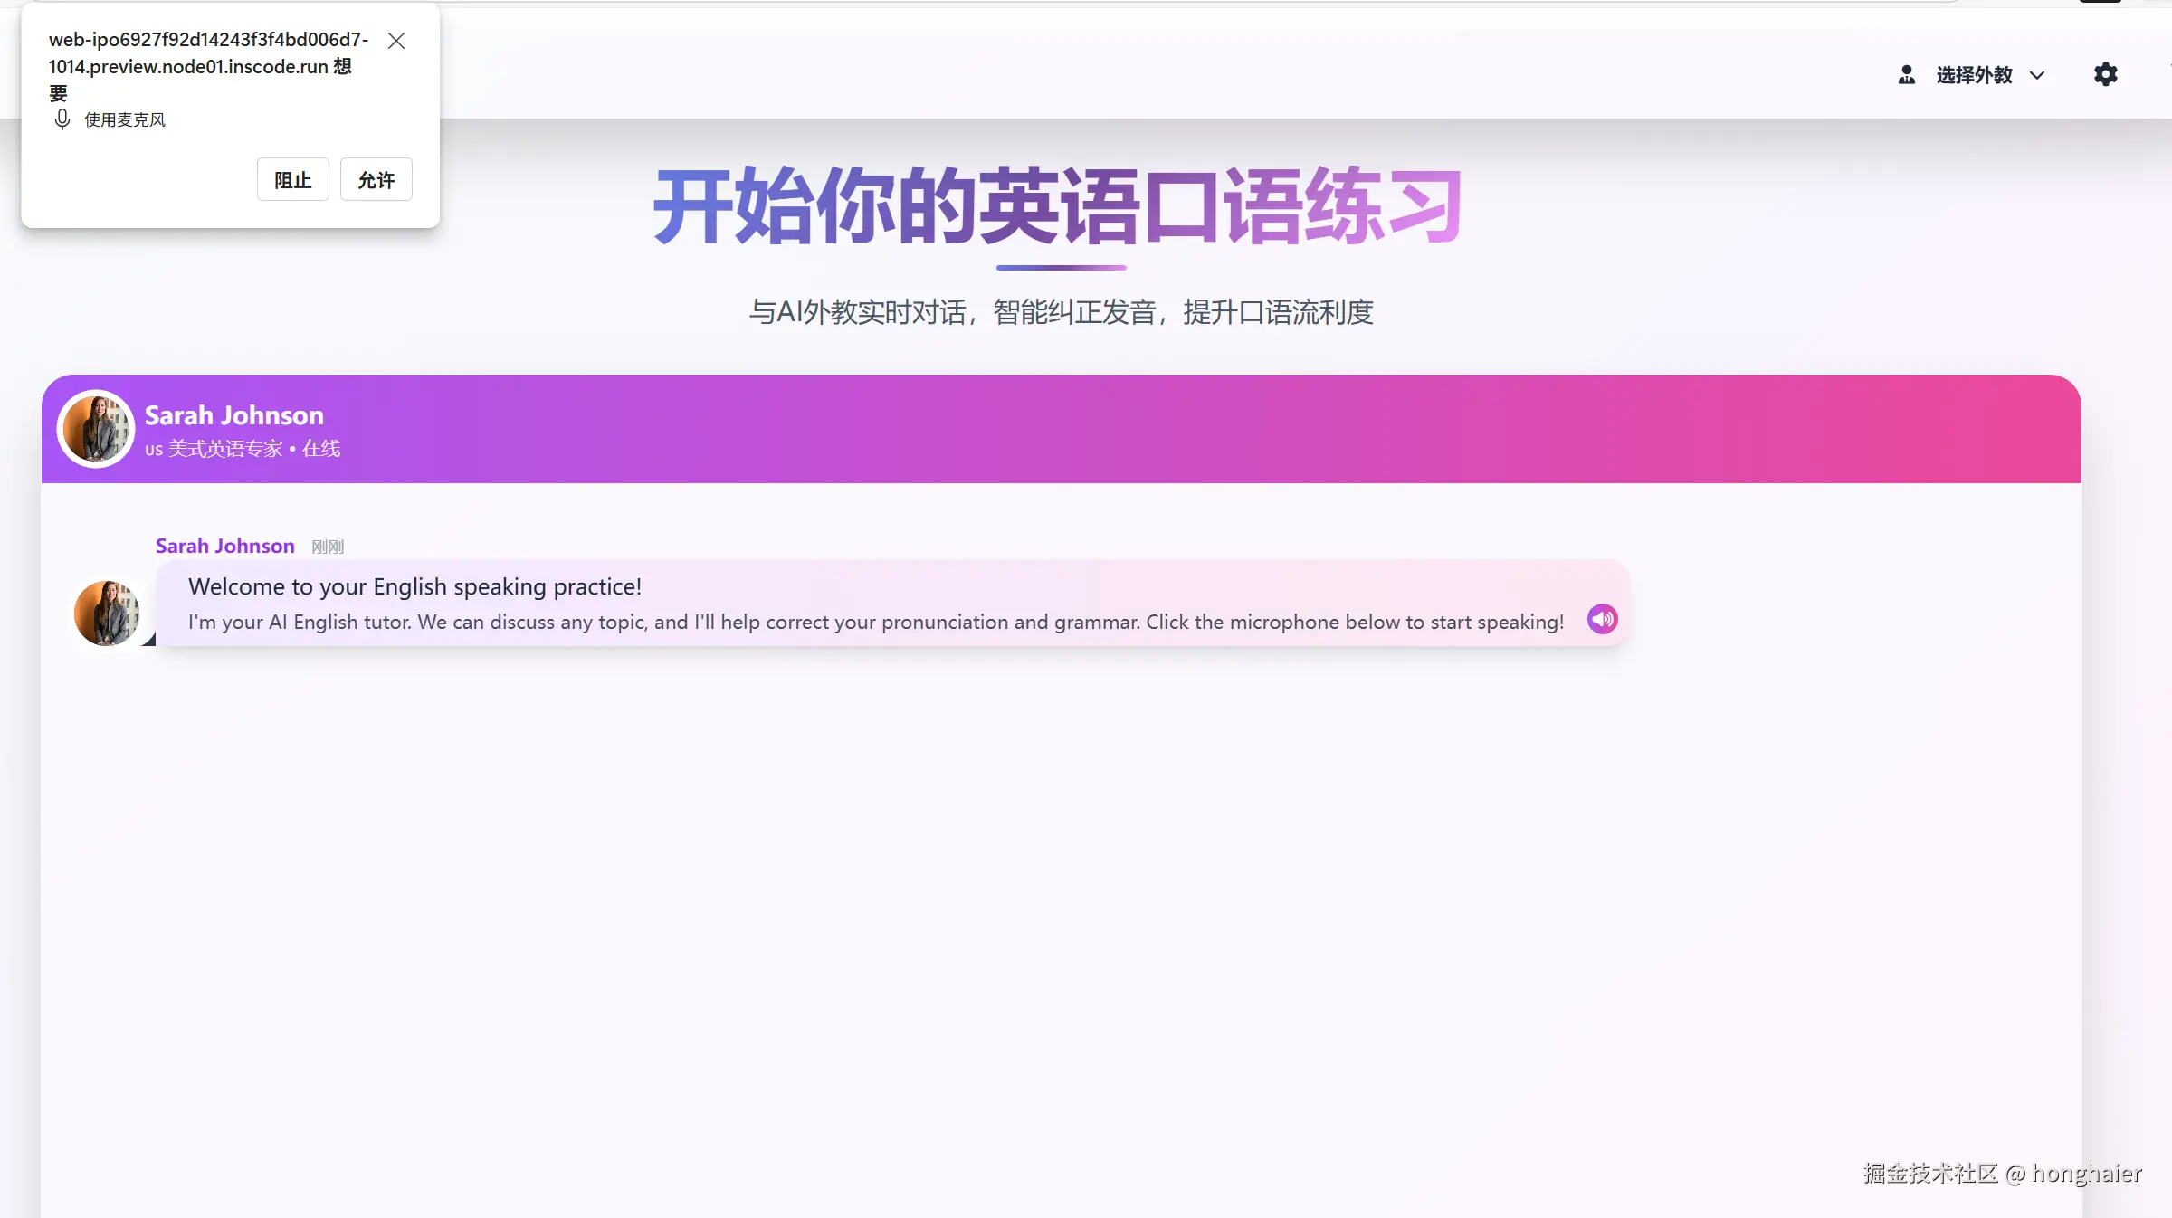Click the 刚刚 message timestamp
This screenshot has height=1218, width=2172.
[x=327, y=547]
